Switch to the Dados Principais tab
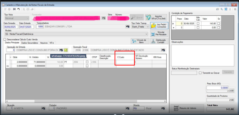The height and width of the screenshot is (115, 239). tap(12, 43)
